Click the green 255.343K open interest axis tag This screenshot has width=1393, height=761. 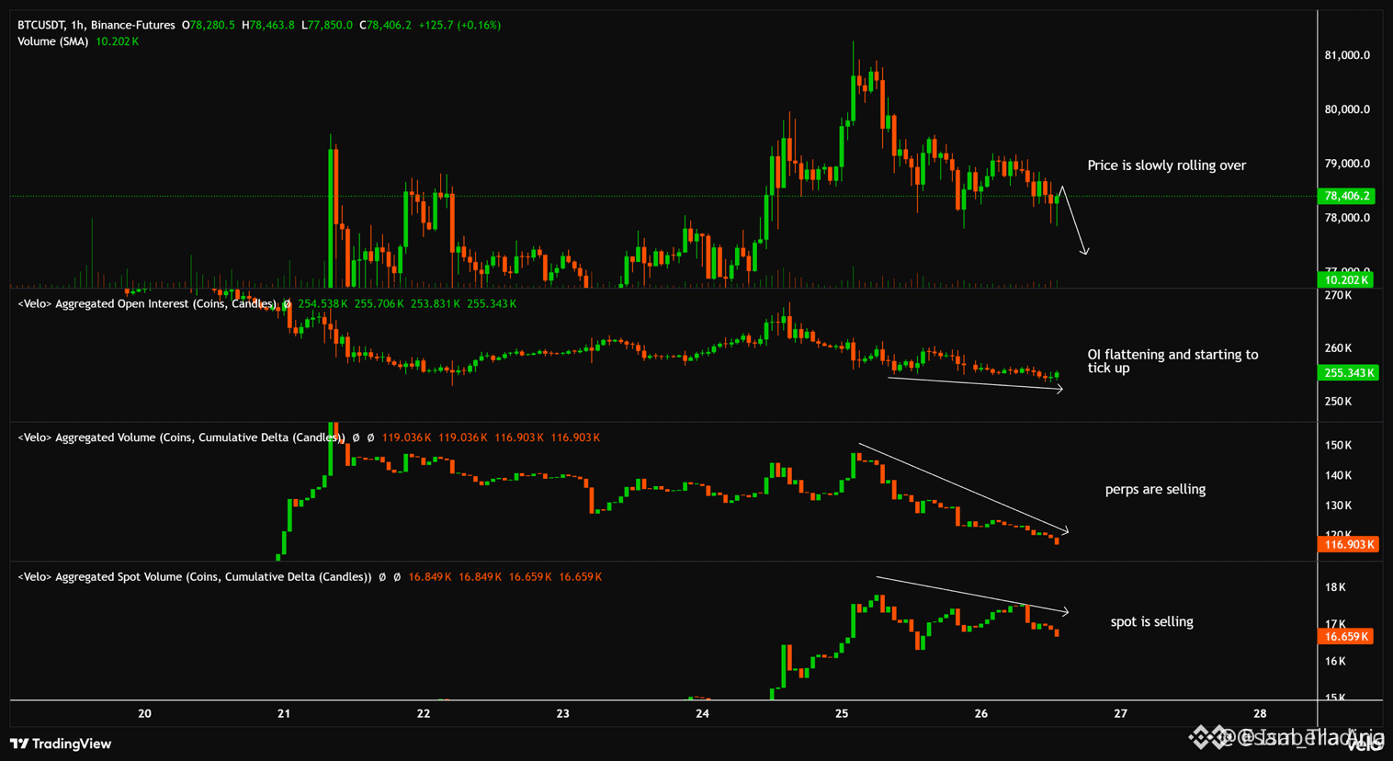(x=1348, y=373)
